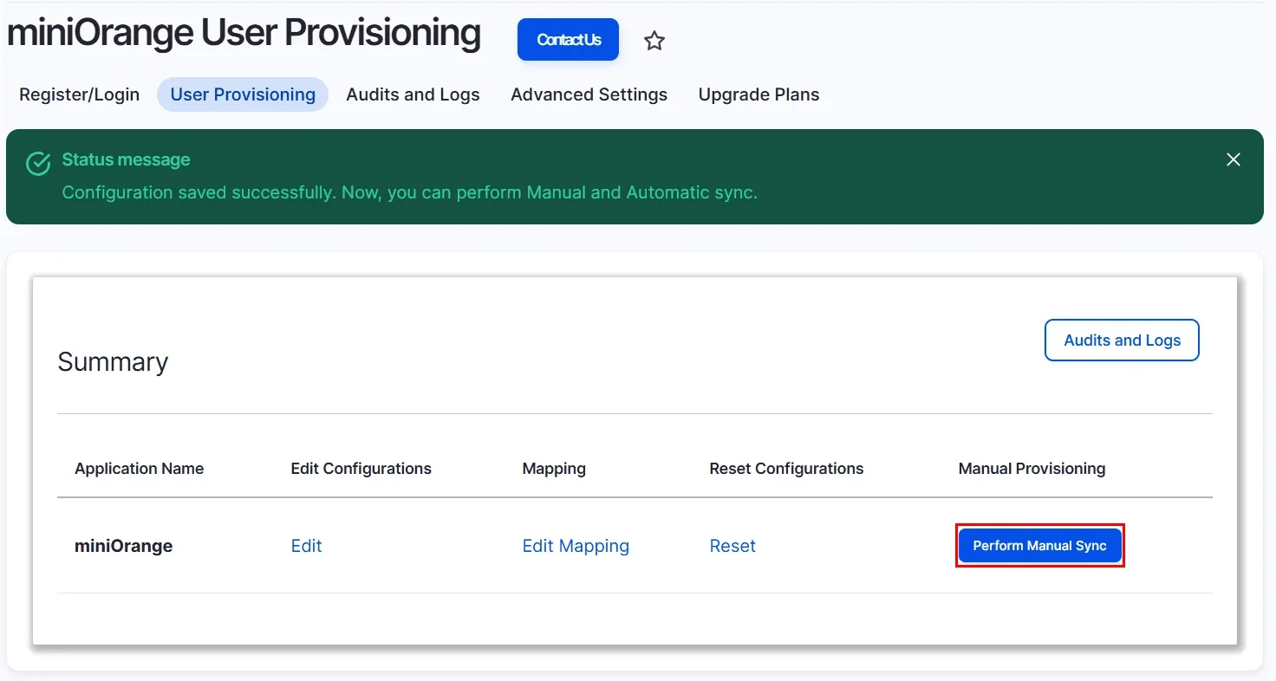1276x681 pixels.
Task: Select the miniOrange application name cell
Action: coord(124,546)
